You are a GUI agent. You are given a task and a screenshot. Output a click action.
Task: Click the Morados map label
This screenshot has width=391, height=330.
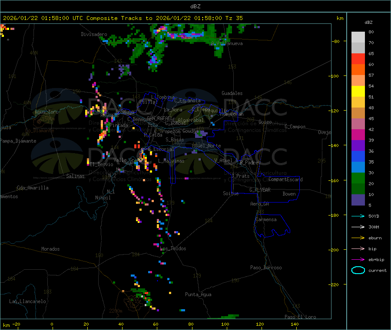tap(50, 249)
